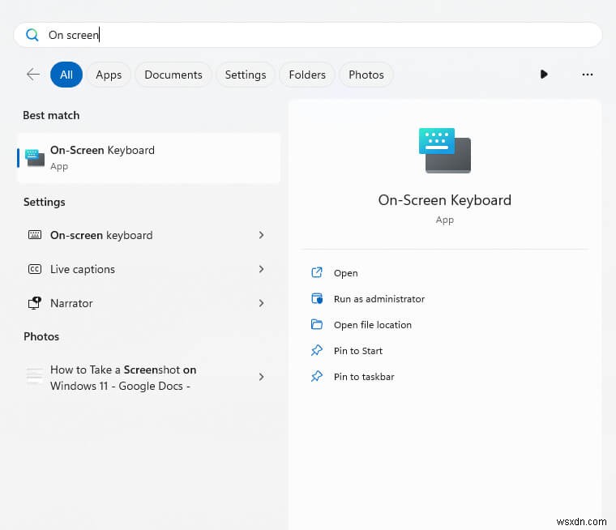Switch to the Documents filter tab
The image size is (616, 530).
tap(173, 75)
